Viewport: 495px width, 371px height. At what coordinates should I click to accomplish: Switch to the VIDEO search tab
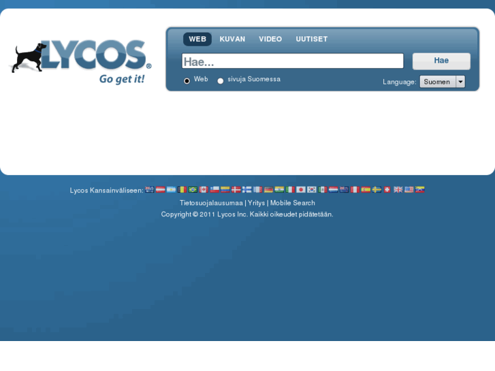(x=270, y=39)
